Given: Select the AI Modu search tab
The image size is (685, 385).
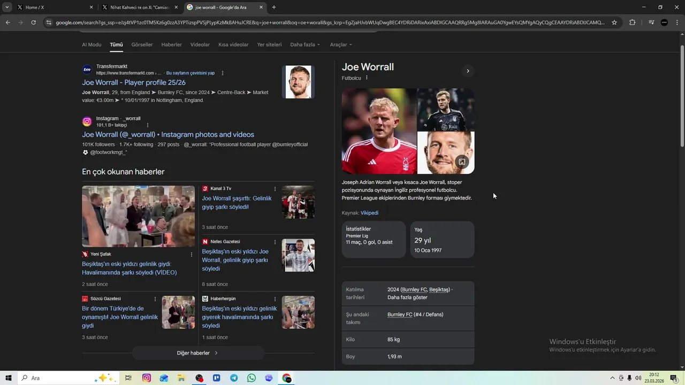Looking at the screenshot, I should (x=92, y=45).
